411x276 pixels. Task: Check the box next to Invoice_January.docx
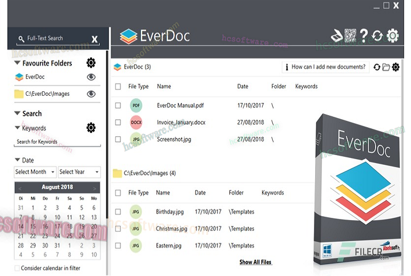pyautogui.click(x=118, y=122)
